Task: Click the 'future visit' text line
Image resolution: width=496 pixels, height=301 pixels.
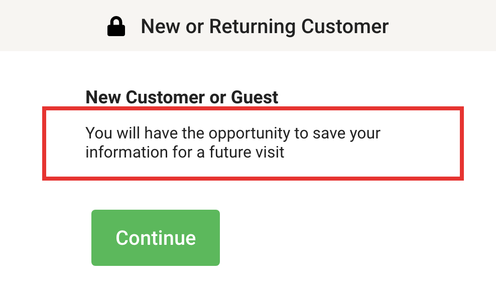Action: coord(184,152)
